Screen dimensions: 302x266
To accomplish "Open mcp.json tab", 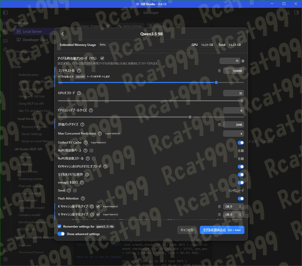I will pyautogui.click(x=157, y=26).
